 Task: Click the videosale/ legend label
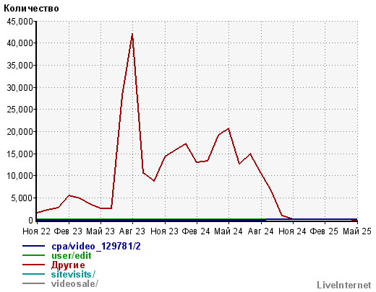pyautogui.click(x=74, y=283)
